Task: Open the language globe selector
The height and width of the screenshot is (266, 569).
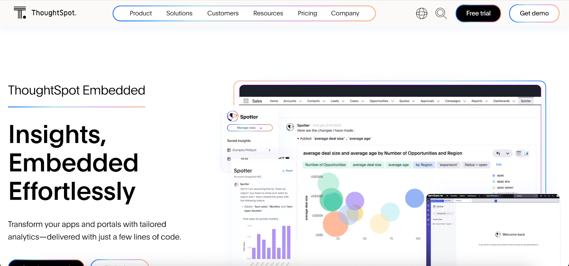Action: coord(421,13)
